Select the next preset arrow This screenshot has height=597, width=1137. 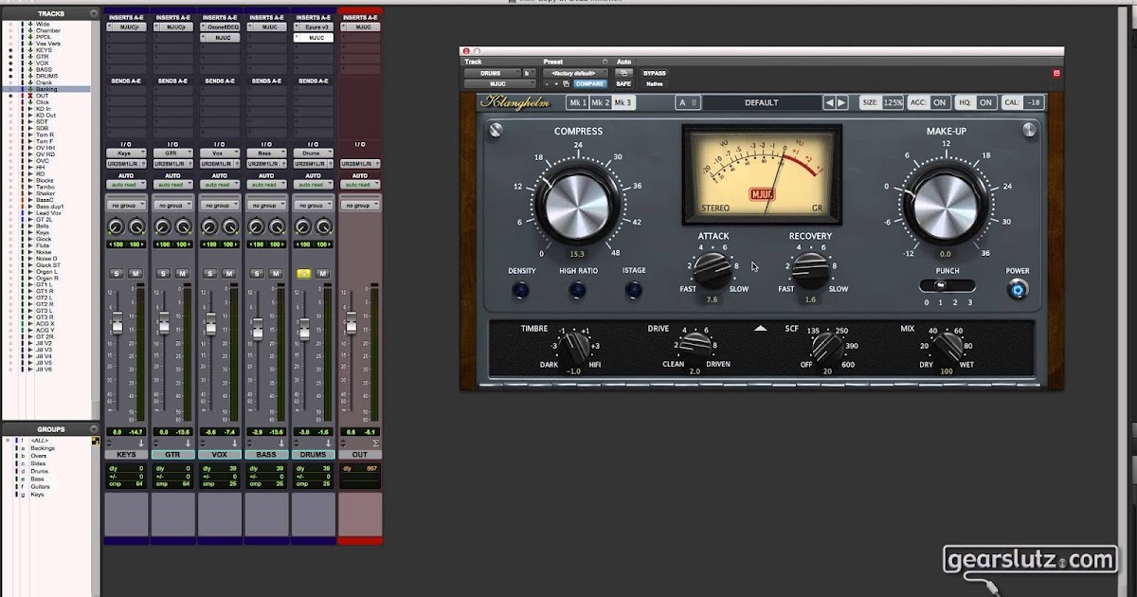[x=842, y=102]
